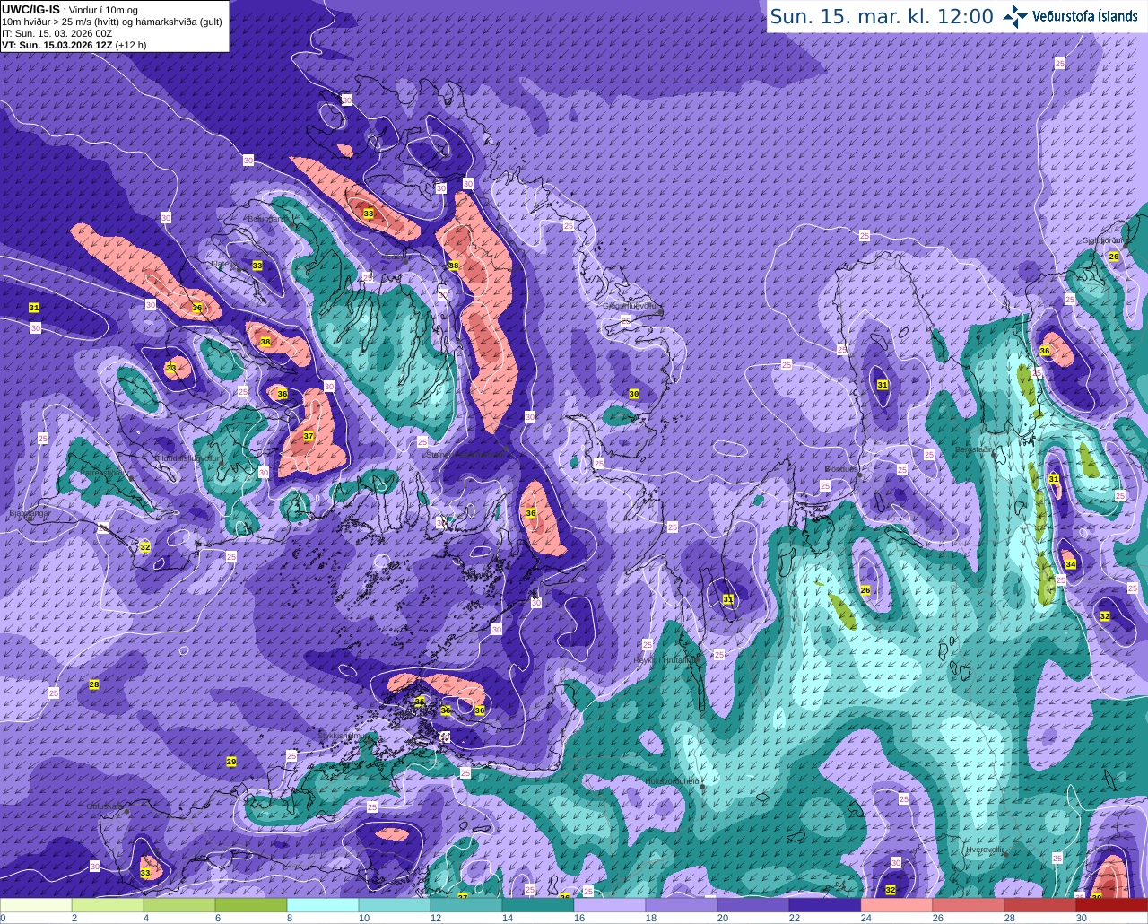
Task: Select the 22–24 m/s legend swatch
Action: (825, 905)
